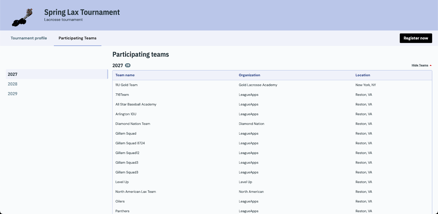The image size is (438, 214).
Task: Click the Level Up organization cell
Action: pos(246,182)
